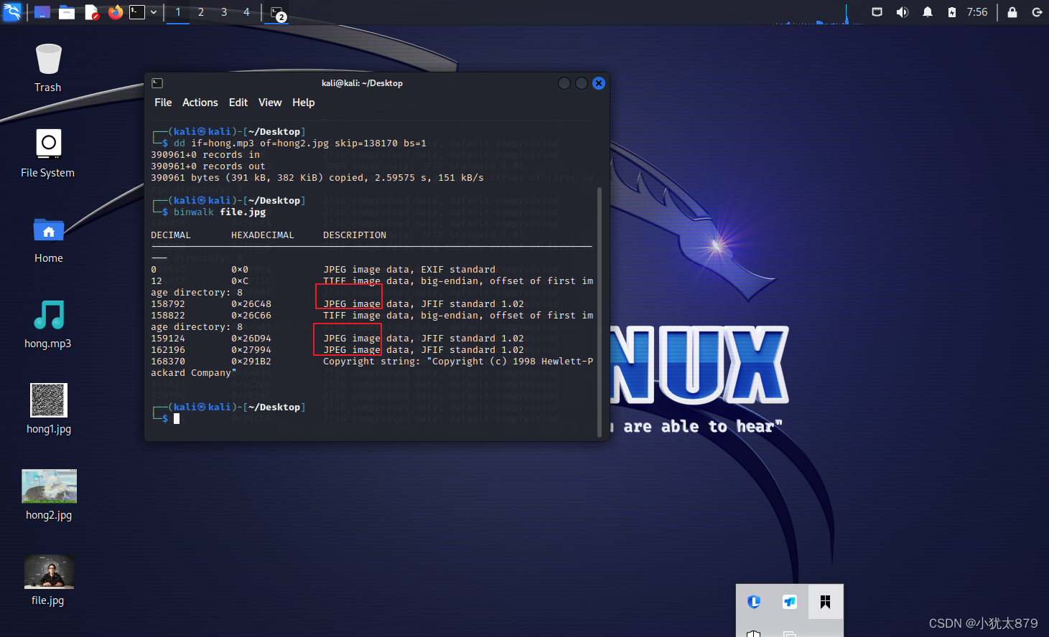Click 'JPEG image data, EXIF standard' text
The height and width of the screenshot is (637, 1049).
pyautogui.click(x=409, y=270)
